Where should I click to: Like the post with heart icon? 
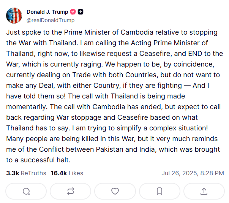click(115, 191)
